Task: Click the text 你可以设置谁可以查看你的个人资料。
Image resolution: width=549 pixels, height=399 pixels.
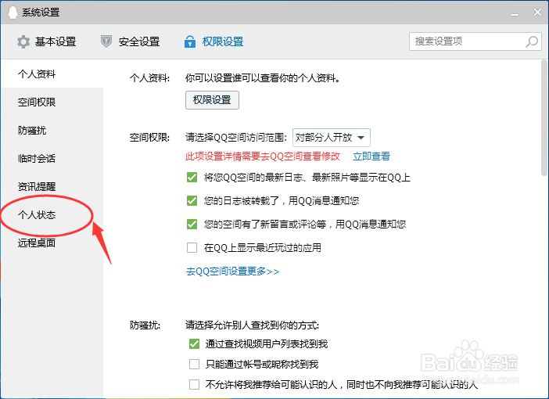Action: coord(264,77)
